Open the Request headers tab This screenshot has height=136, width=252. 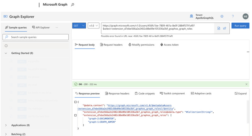[111, 45]
